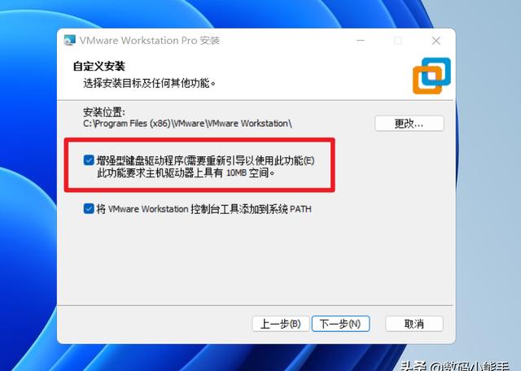Minimize the VMware installer window

click(x=361, y=41)
